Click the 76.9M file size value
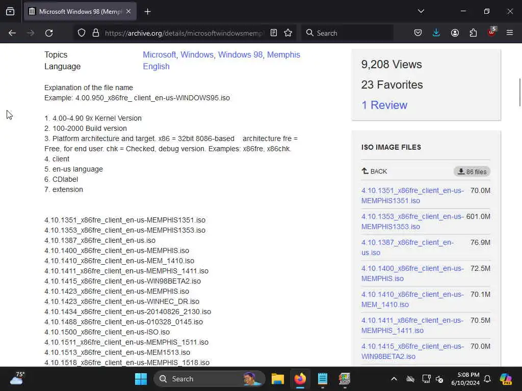 tap(480, 243)
